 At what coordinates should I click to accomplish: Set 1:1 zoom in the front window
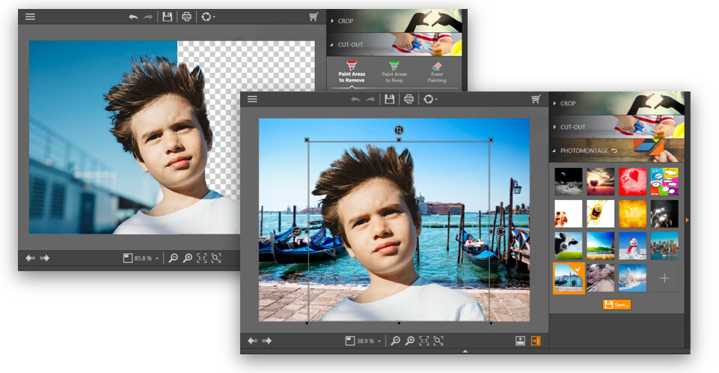(x=424, y=341)
